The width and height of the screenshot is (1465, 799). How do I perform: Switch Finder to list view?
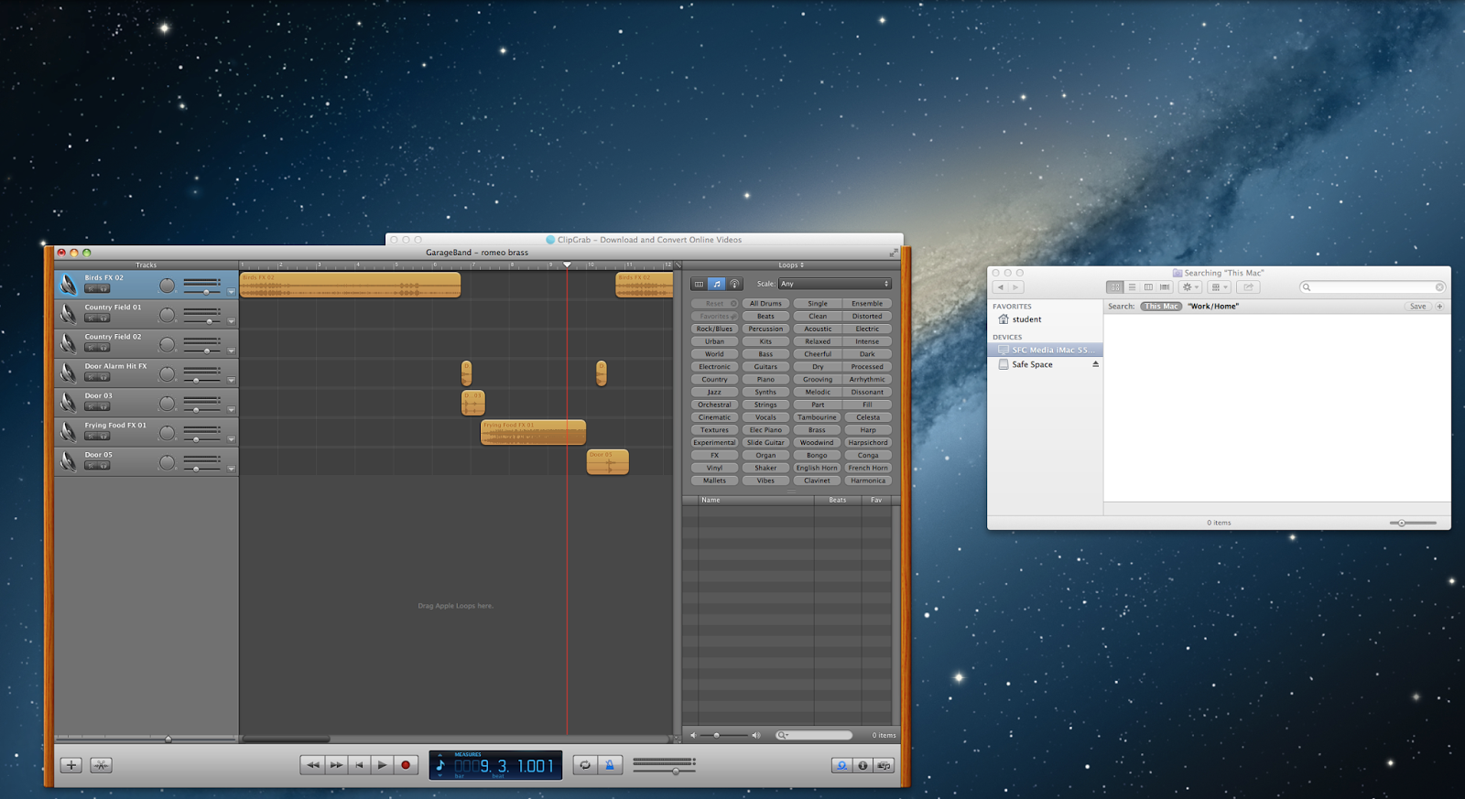tap(1132, 287)
